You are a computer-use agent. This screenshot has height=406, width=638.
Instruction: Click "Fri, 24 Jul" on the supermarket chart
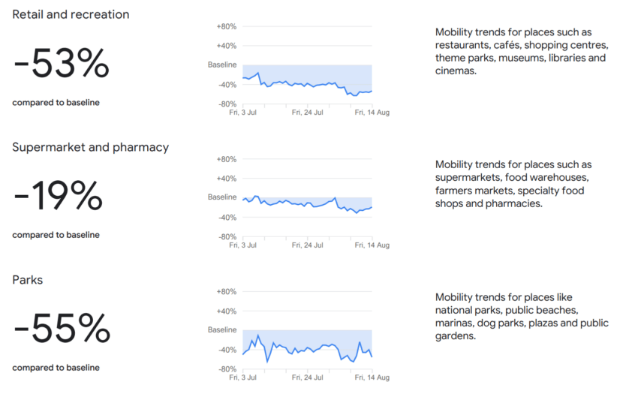click(x=308, y=245)
